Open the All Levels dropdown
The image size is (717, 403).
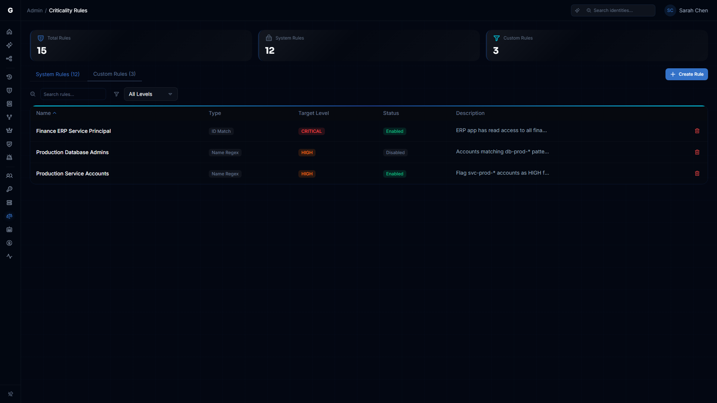(150, 94)
